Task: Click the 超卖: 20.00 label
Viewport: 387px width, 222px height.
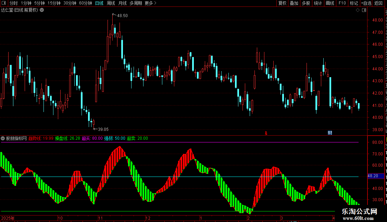Action: tap(137, 138)
